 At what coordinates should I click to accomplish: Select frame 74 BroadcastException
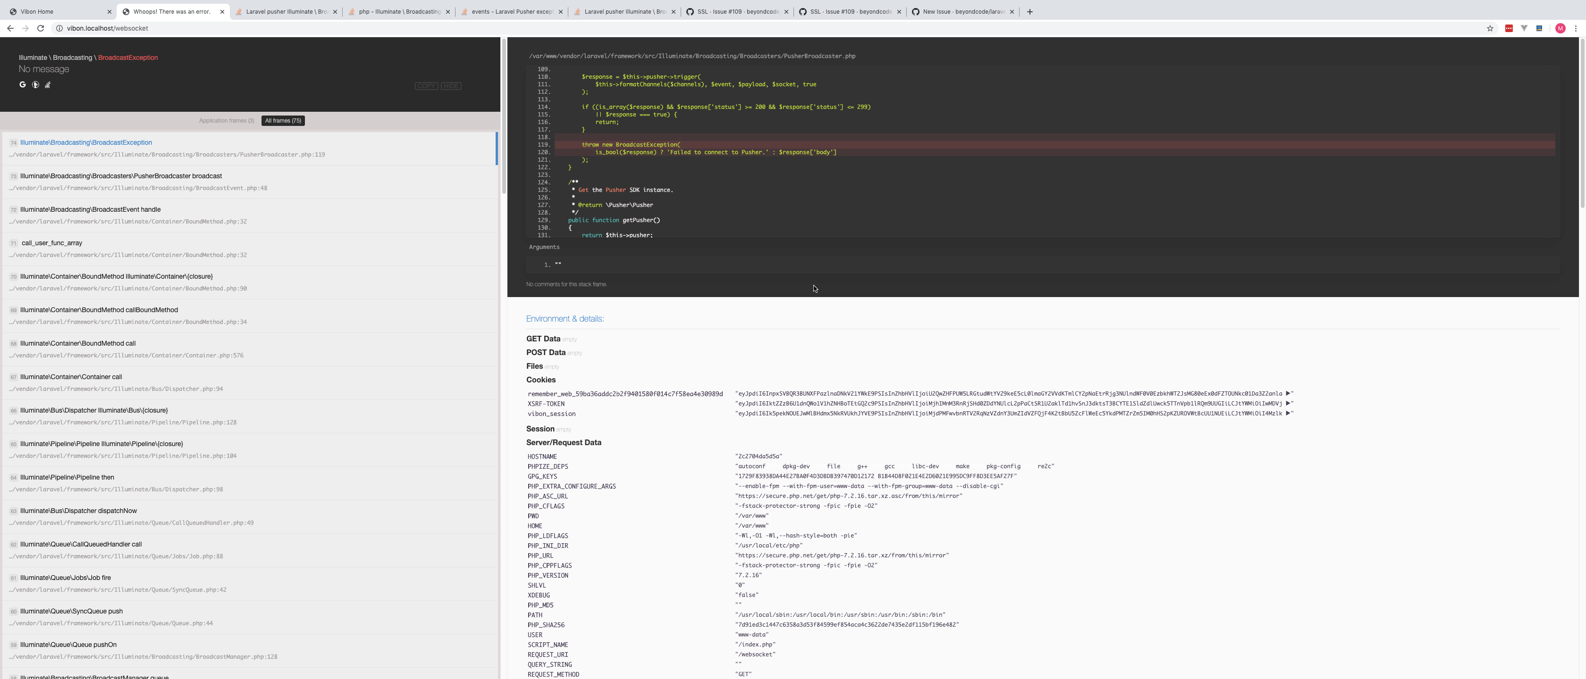pyautogui.click(x=249, y=148)
